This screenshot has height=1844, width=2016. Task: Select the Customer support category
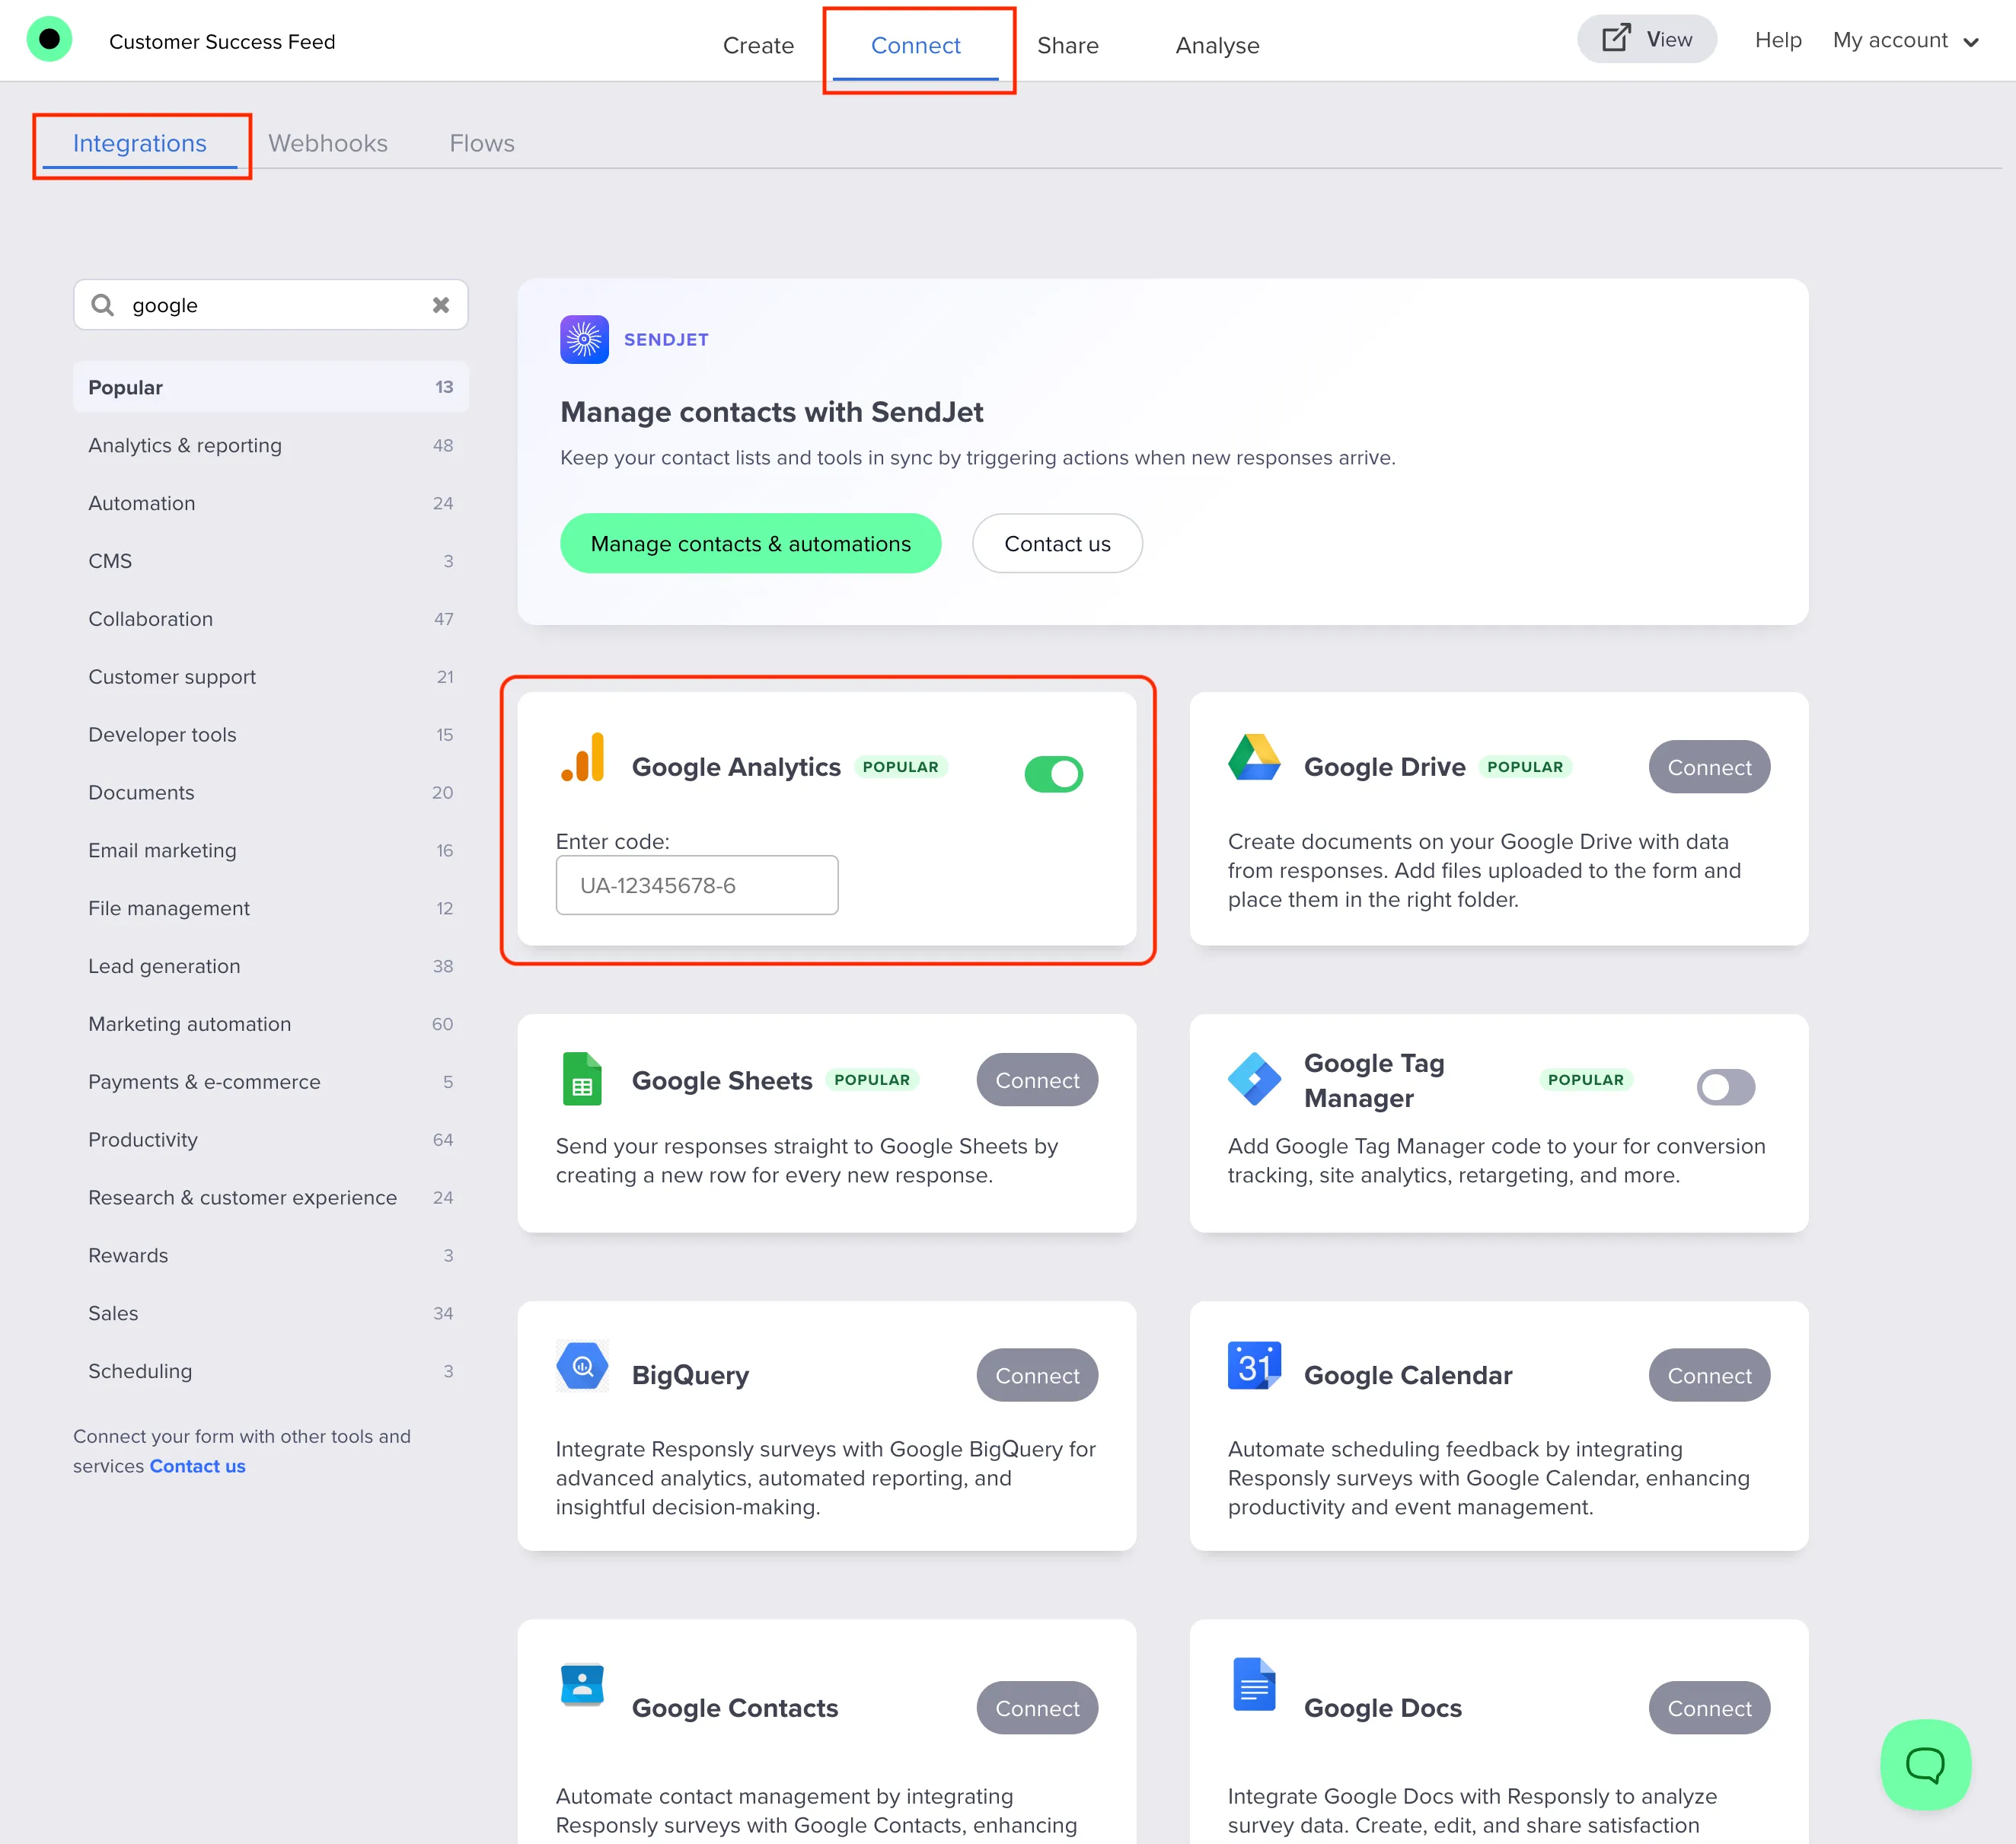tap(271, 677)
